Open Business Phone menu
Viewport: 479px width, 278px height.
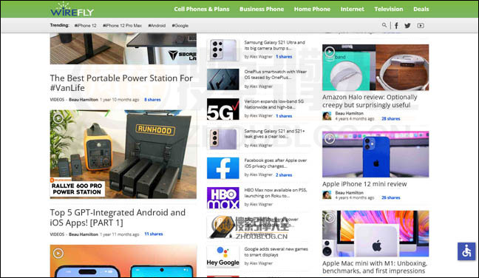point(262,9)
